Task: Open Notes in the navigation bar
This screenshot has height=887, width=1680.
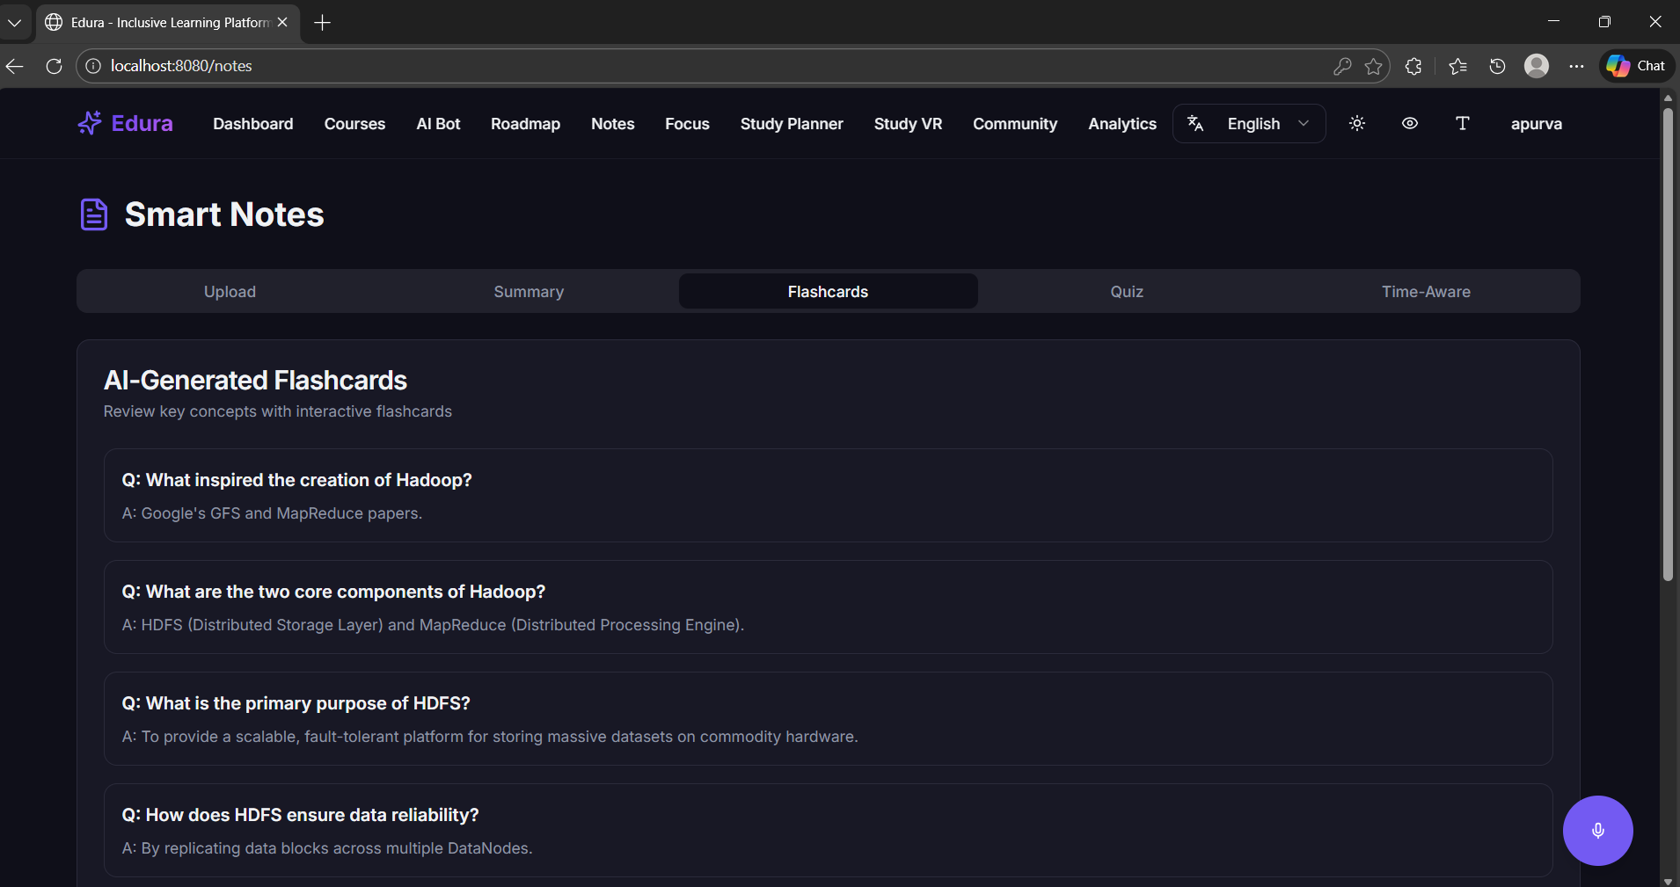Action: coord(613,124)
